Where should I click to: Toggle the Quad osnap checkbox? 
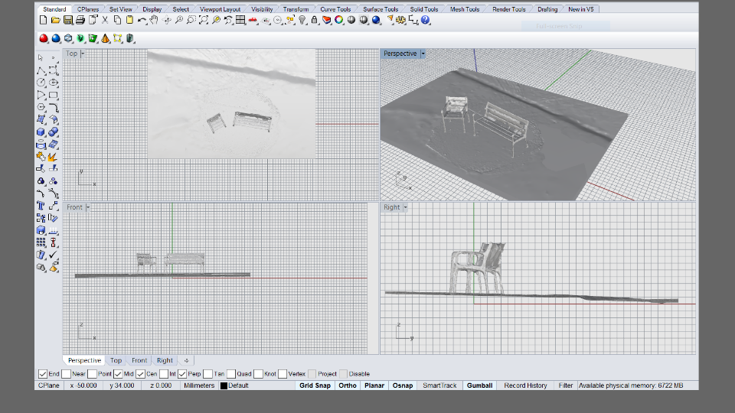(230, 374)
